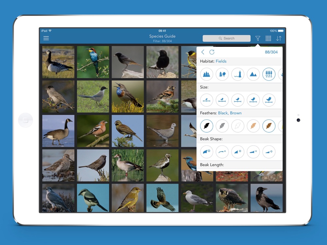
Task: Open the filter funnel icon
Action: point(258,38)
